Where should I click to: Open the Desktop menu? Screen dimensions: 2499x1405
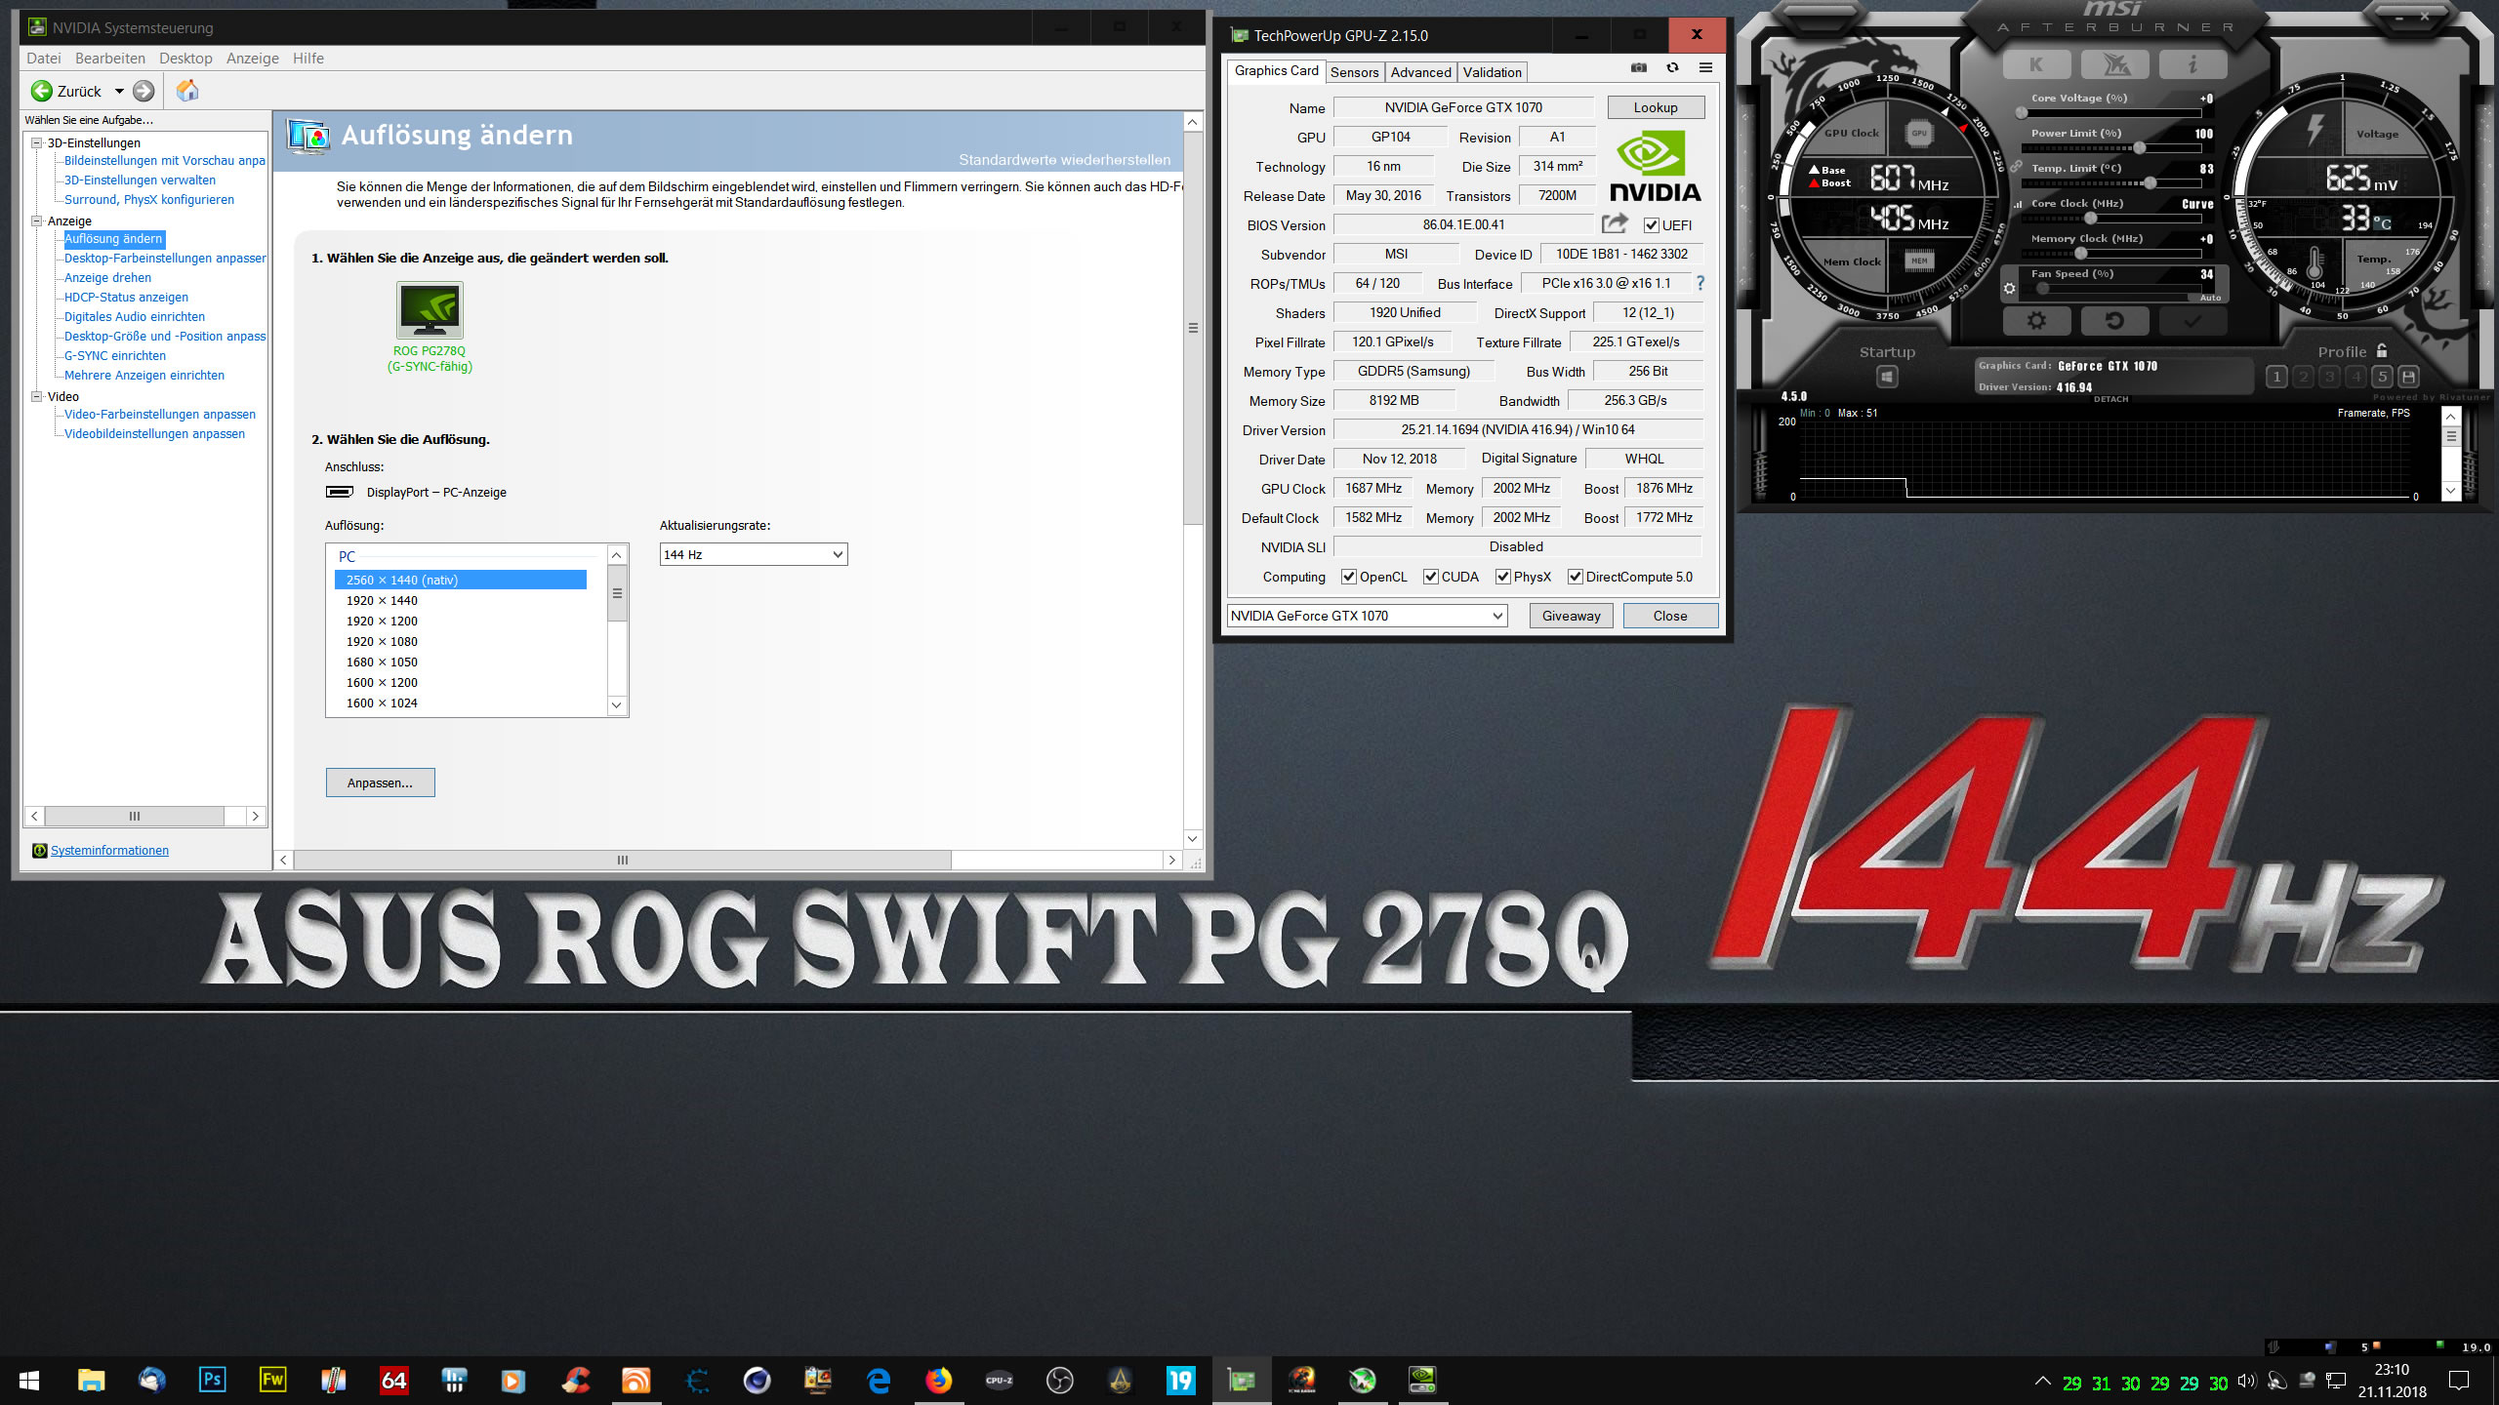(x=185, y=59)
